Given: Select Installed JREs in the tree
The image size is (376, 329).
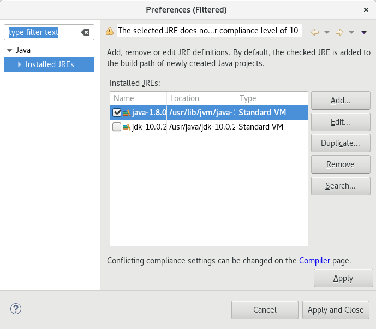Looking at the screenshot, I should pos(50,64).
